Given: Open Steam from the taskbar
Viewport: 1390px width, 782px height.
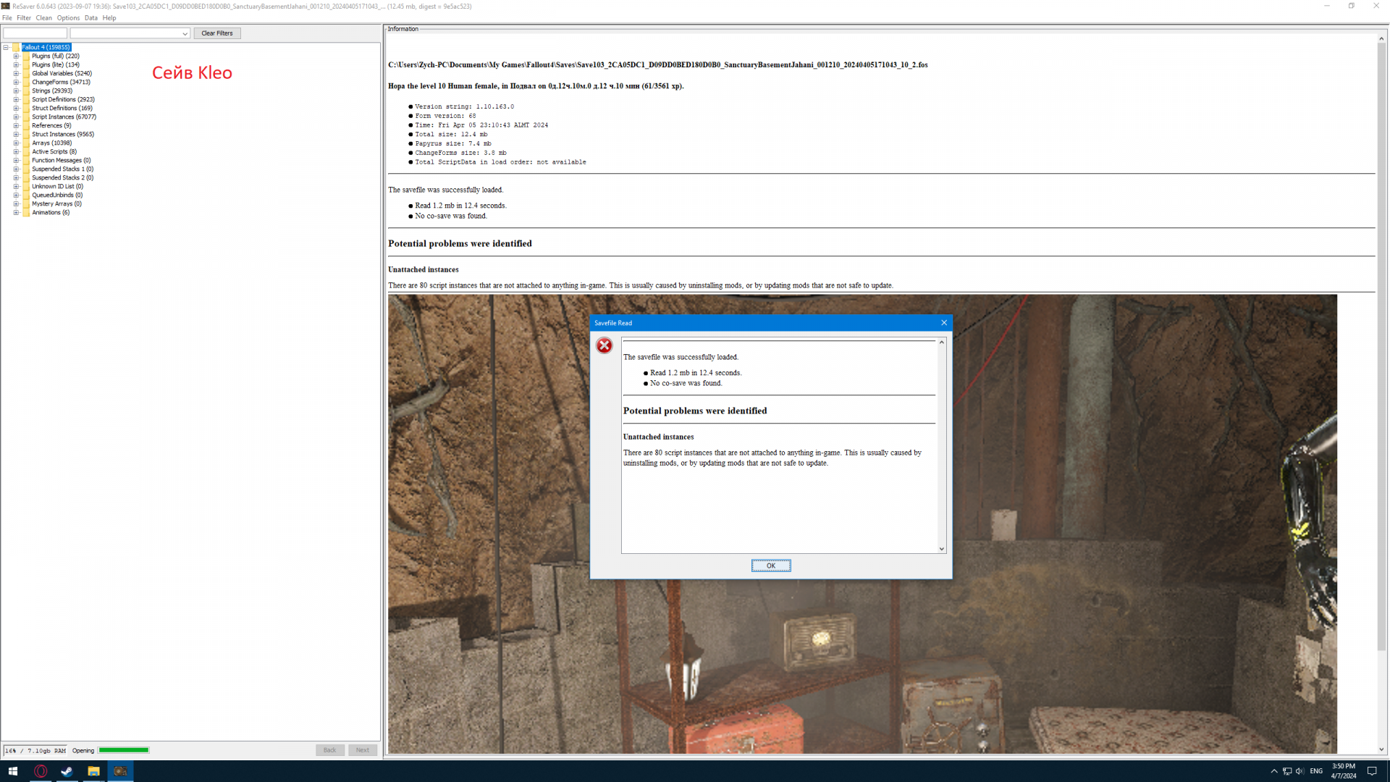Looking at the screenshot, I should (67, 771).
